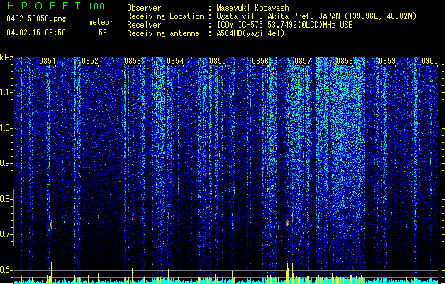Click the 1.0 kHz frequency axis label
446x284 pixels.
tap(6, 128)
